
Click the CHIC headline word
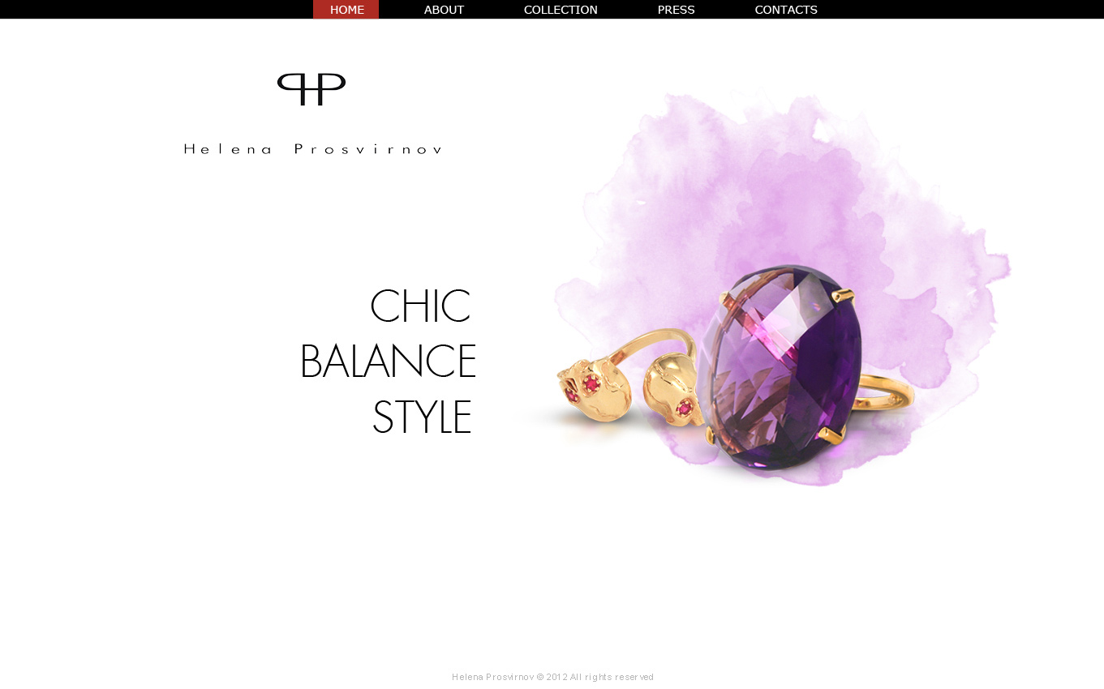(420, 306)
